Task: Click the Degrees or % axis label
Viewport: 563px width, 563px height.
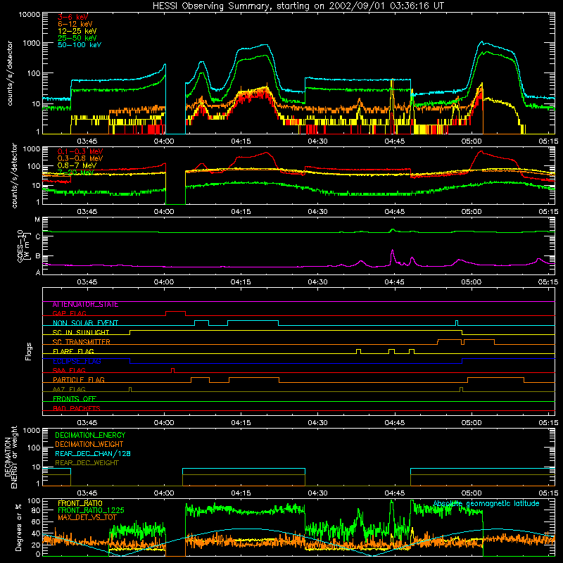Action: coord(19,527)
